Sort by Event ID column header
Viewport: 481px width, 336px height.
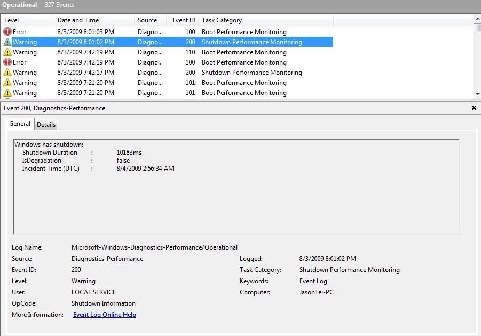coord(183,20)
